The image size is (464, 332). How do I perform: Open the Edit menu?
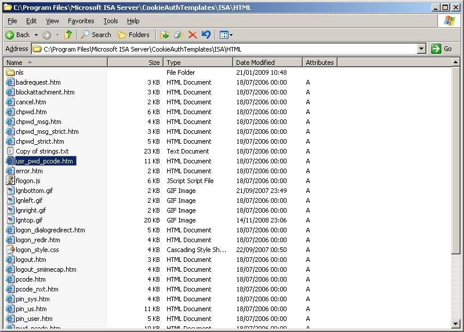coord(31,21)
